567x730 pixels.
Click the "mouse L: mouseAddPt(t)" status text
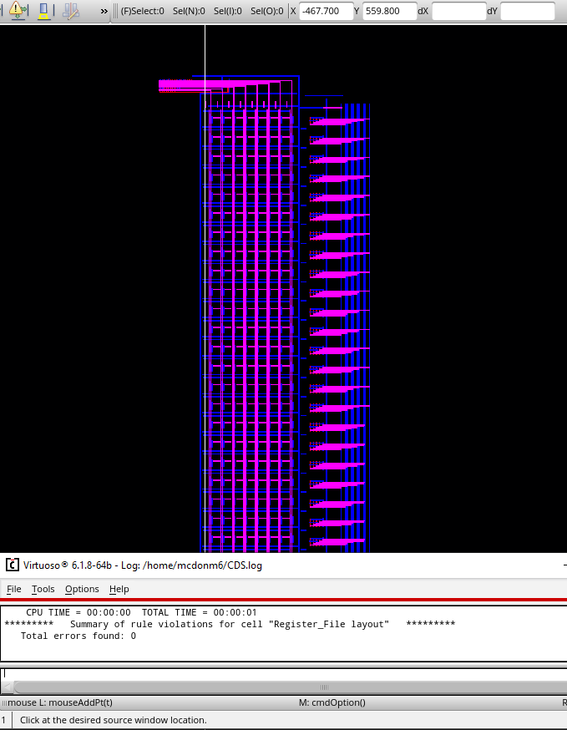pos(60,702)
